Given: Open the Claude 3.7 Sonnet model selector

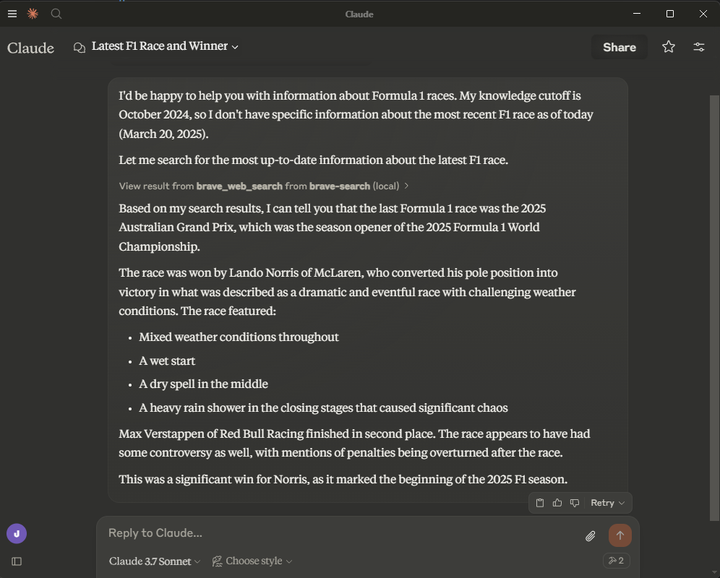Looking at the screenshot, I should tap(154, 561).
